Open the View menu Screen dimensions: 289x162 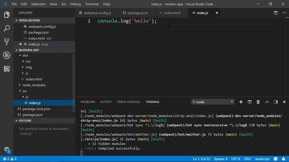coord(53,4)
